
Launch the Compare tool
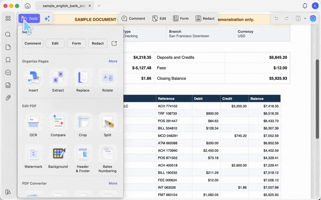(58, 125)
